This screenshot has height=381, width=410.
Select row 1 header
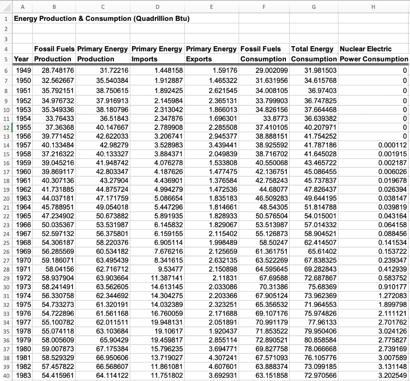[6, 18]
